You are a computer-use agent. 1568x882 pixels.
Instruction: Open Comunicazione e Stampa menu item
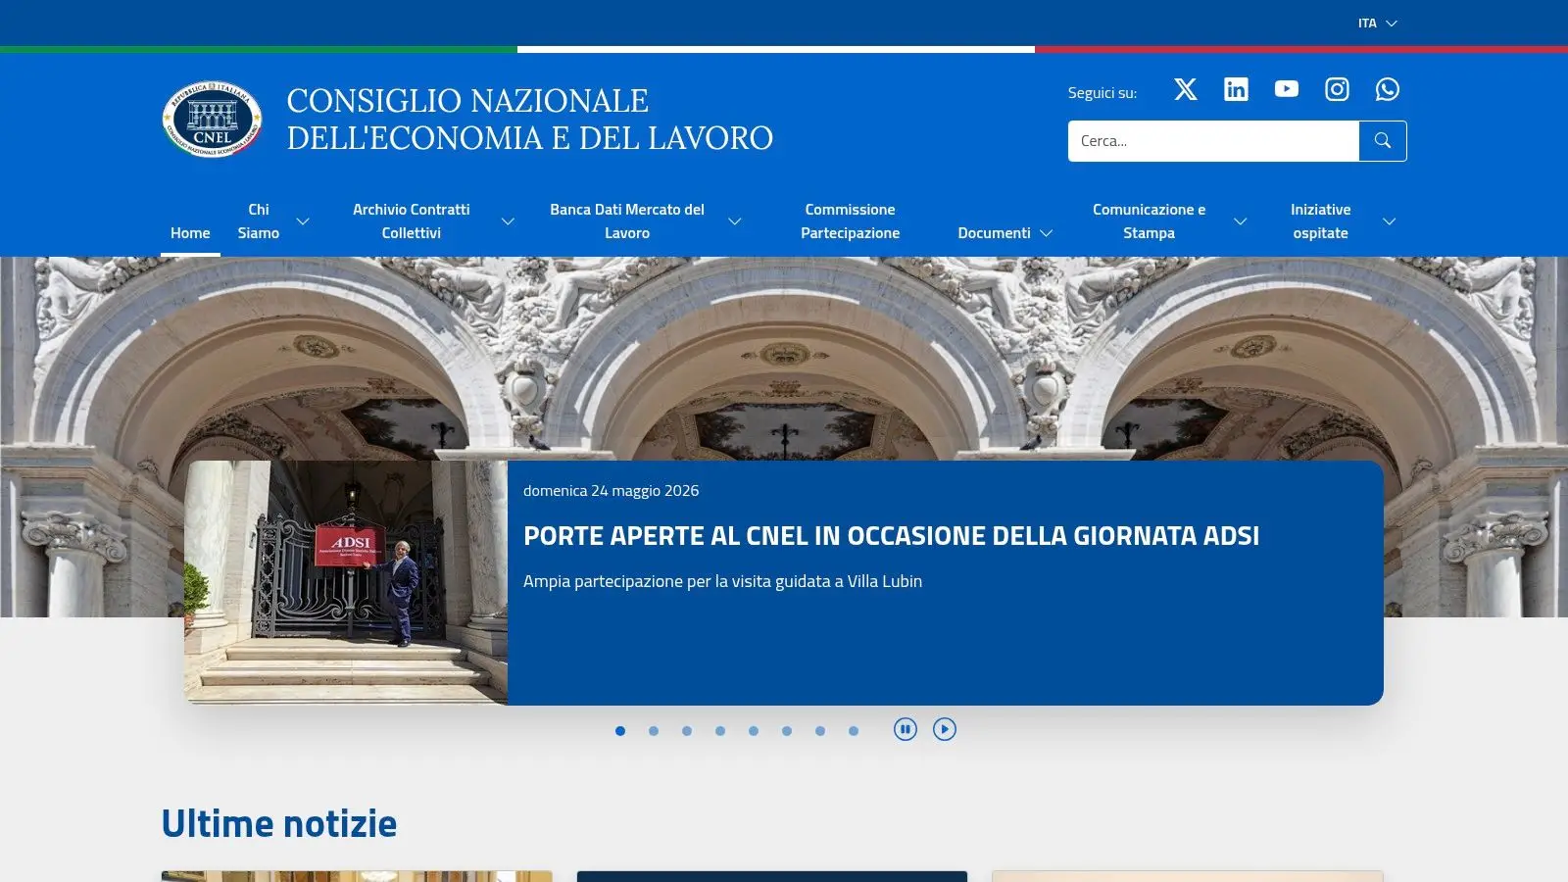pos(1149,221)
